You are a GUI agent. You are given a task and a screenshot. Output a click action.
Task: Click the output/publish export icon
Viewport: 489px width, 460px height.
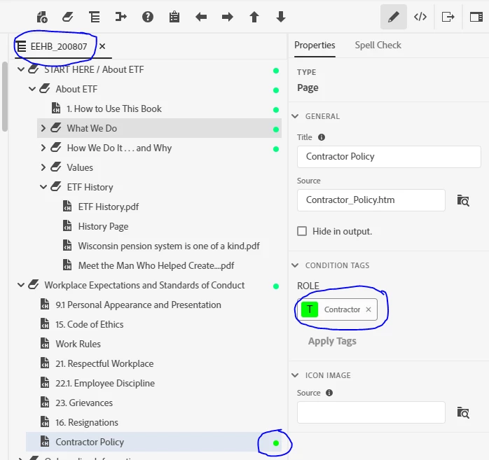click(448, 17)
